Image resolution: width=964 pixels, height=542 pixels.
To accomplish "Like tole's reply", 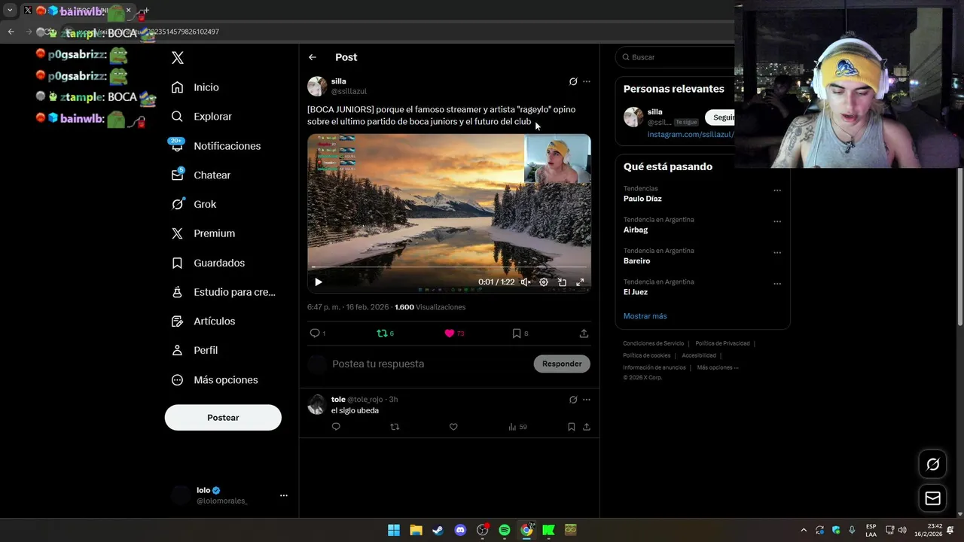I will pos(453,427).
